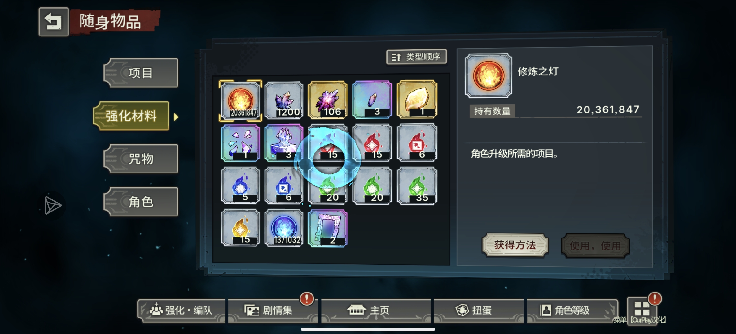Open 剧情集 story collection
The width and height of the screenshot is (736, 334).
273,310
